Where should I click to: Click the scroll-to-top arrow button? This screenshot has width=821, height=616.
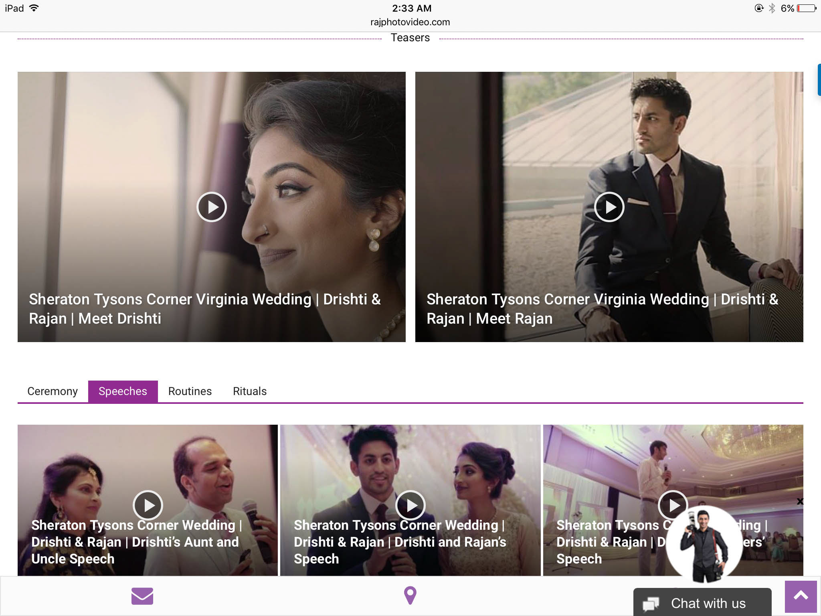point(801,596)
